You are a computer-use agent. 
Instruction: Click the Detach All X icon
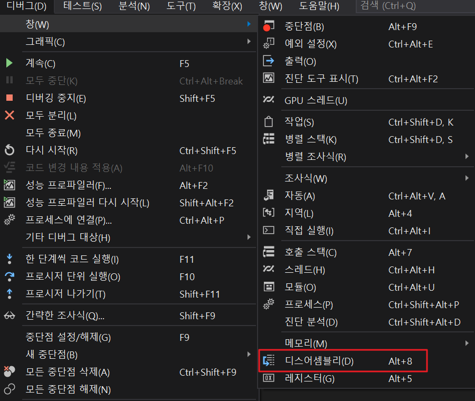point(9,116)
